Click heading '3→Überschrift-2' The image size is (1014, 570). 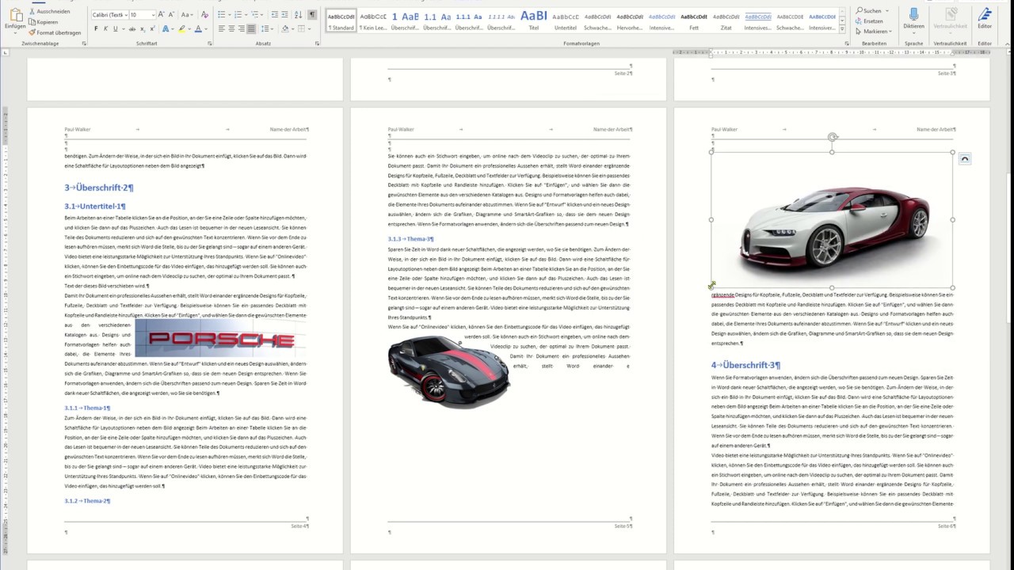coord(99,188)
